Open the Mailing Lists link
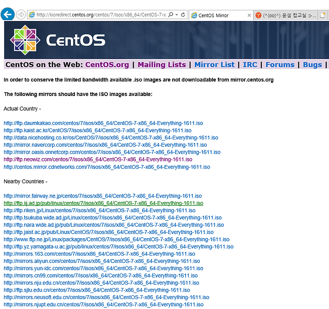Viewport: 329px width, 309px height. 162,64
